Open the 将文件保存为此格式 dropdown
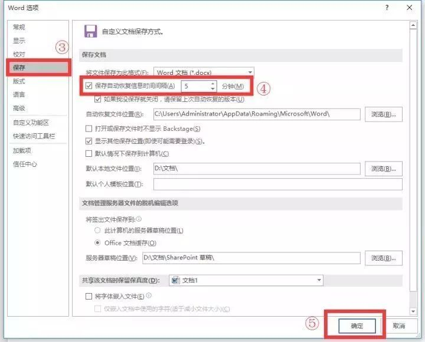The width and height of the screenshot is (425, 342). click(204, 72)
